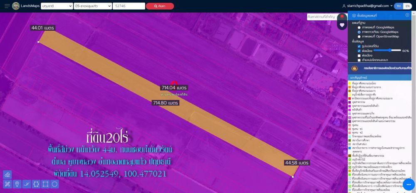Open the ปทุมธานี province dropdown
This screenshot has width=416, height=193.
click(x=56, y=6)
